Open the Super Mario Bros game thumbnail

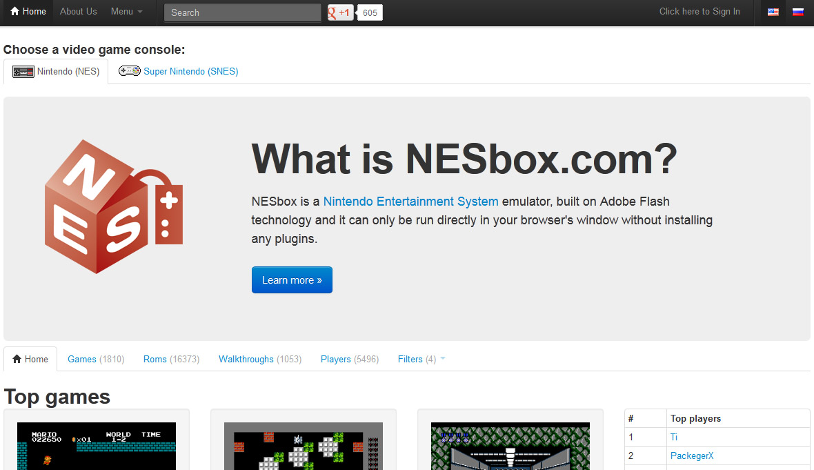(97, 446)
